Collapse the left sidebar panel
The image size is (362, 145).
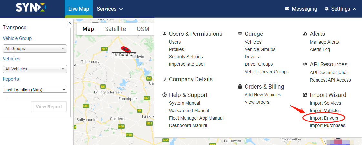point(70,23)
